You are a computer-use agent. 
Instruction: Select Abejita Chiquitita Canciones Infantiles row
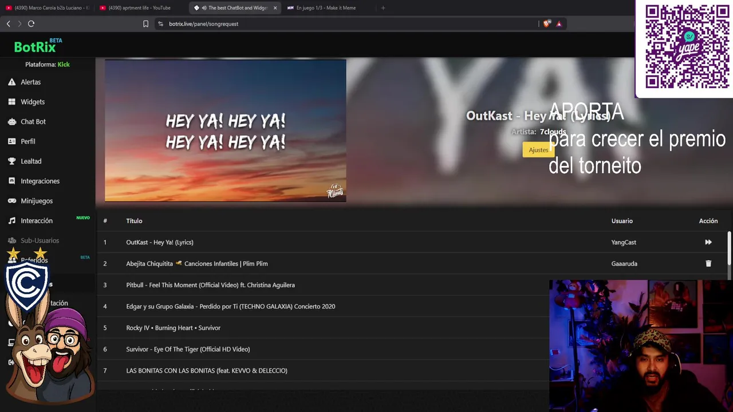pyautogui.click(x=412, y=264)
